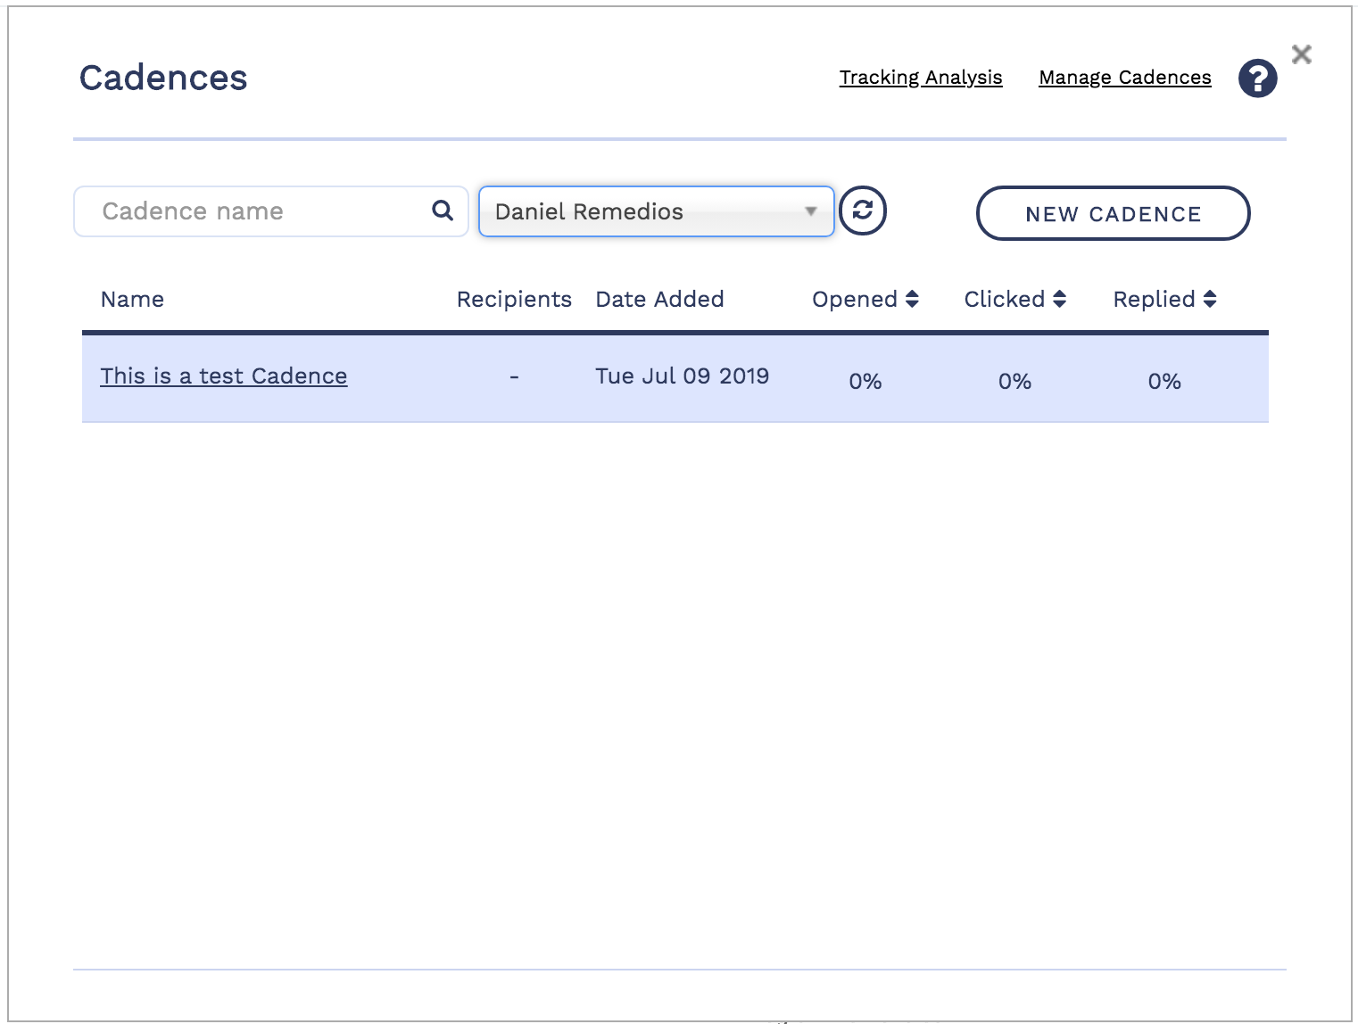This screenshot has height=1024, width=1358.
Task: Click the Recipients column header
Action: [513, 299]
